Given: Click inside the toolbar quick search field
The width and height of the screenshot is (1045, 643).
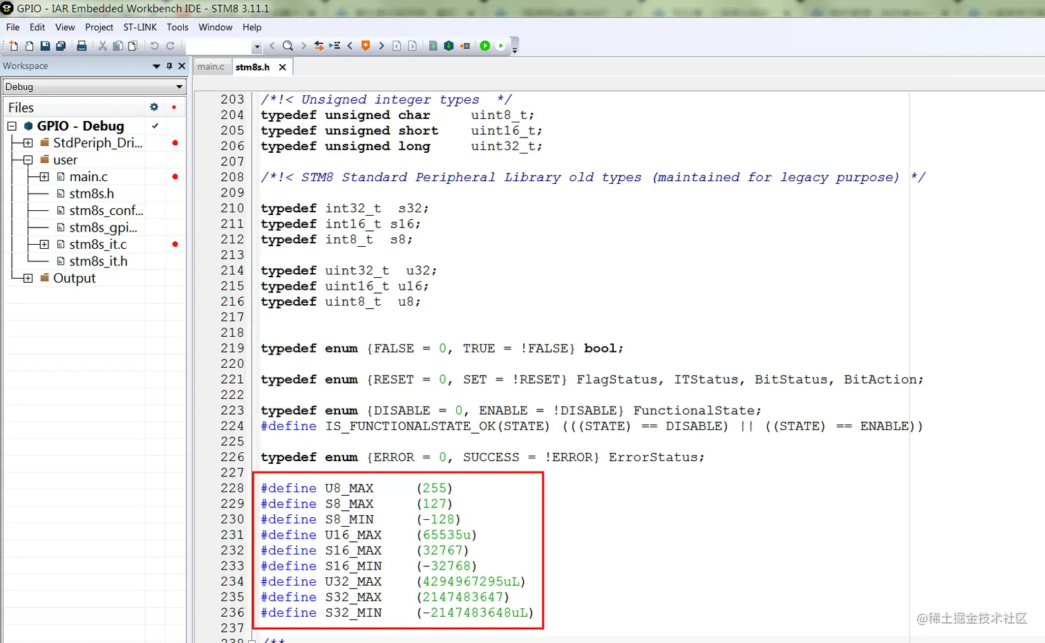Looking at the screenshot, I should click(x=218, y=46).
